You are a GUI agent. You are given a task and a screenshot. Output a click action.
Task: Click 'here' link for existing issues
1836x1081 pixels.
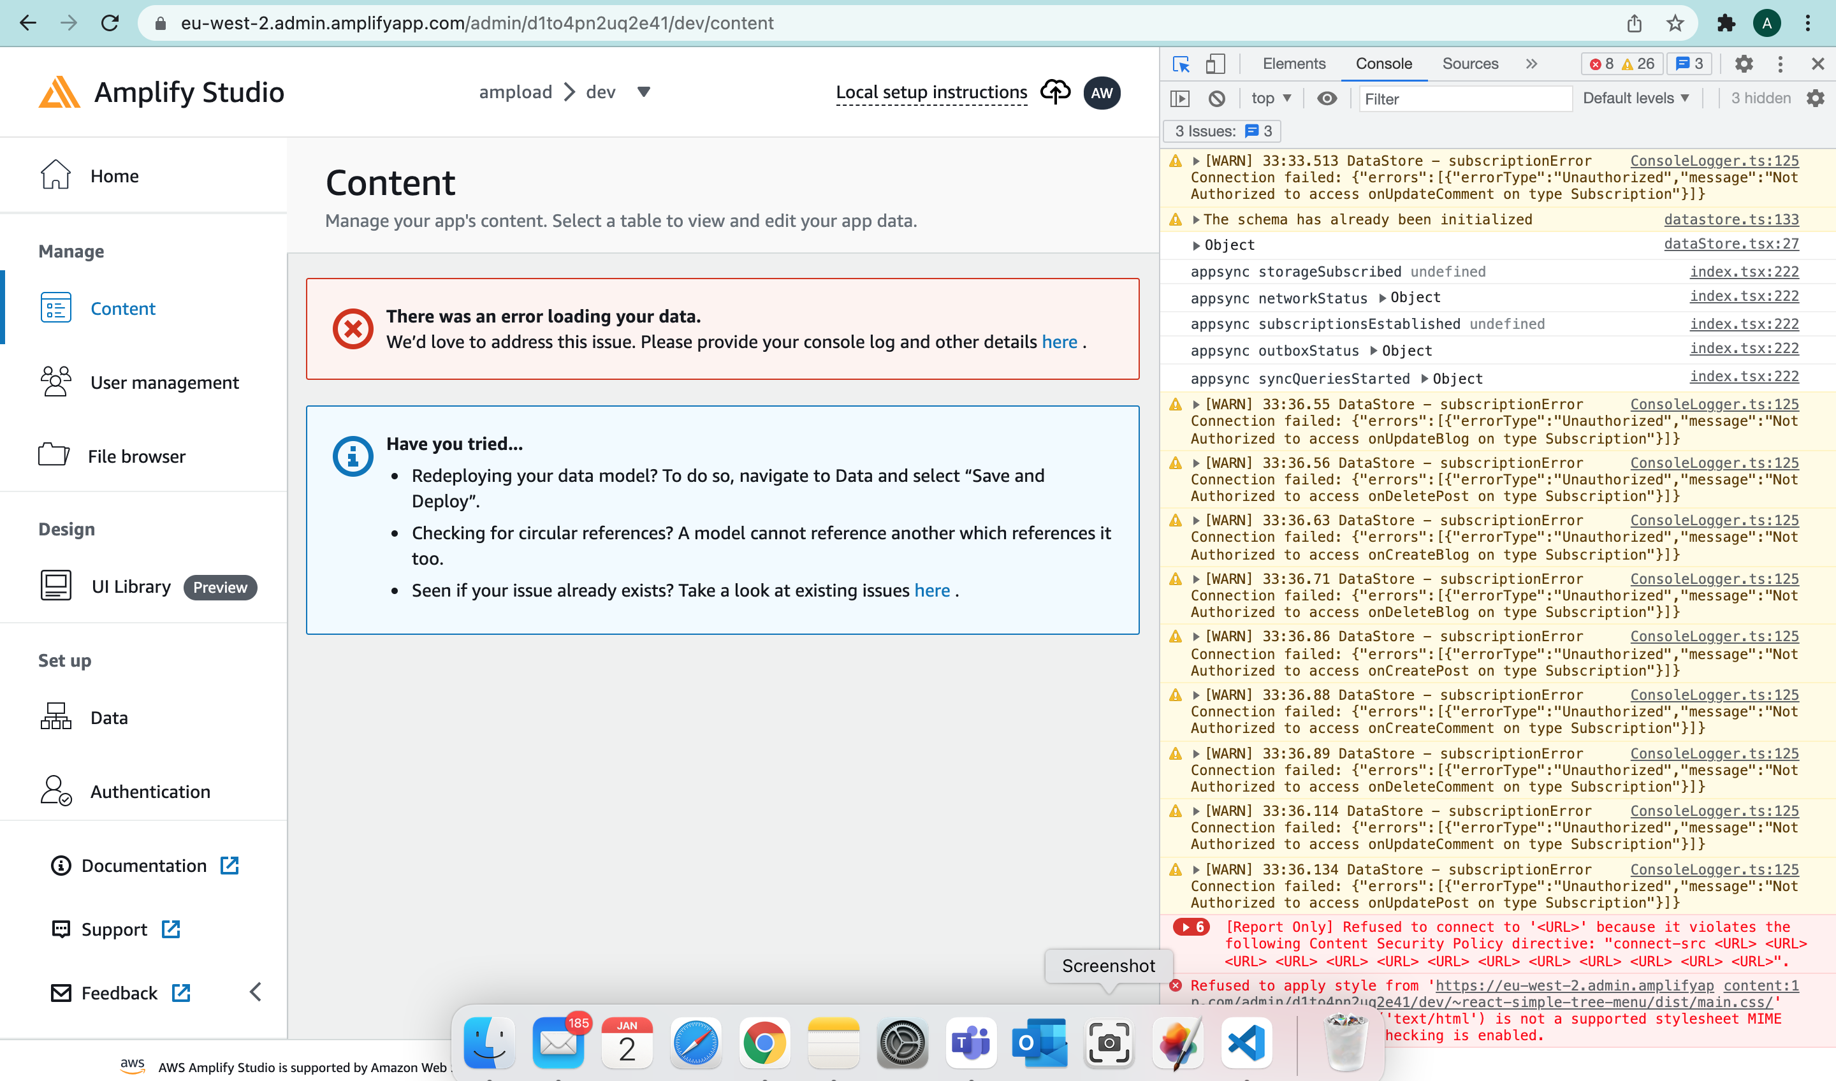click(x=932, y=590)
